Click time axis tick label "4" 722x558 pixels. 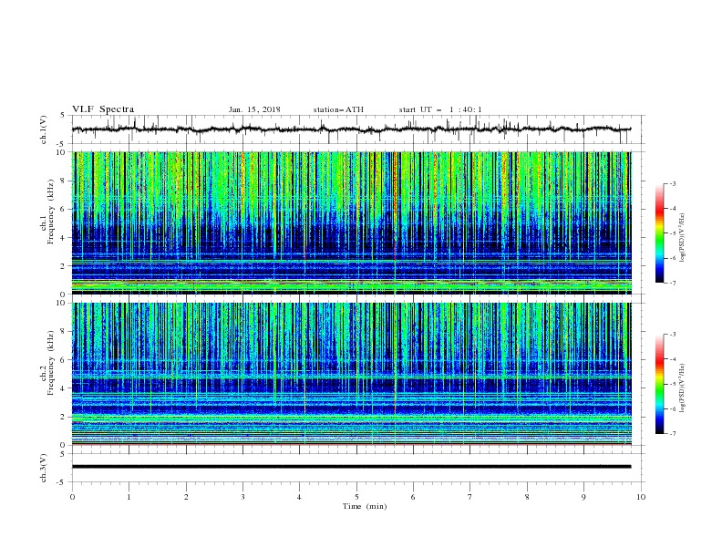[x=299, y=497]
